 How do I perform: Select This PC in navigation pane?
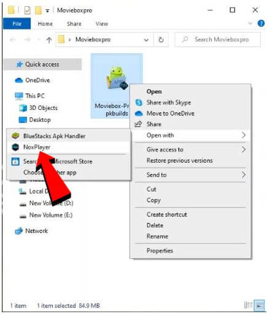click(x=29, y=96)
